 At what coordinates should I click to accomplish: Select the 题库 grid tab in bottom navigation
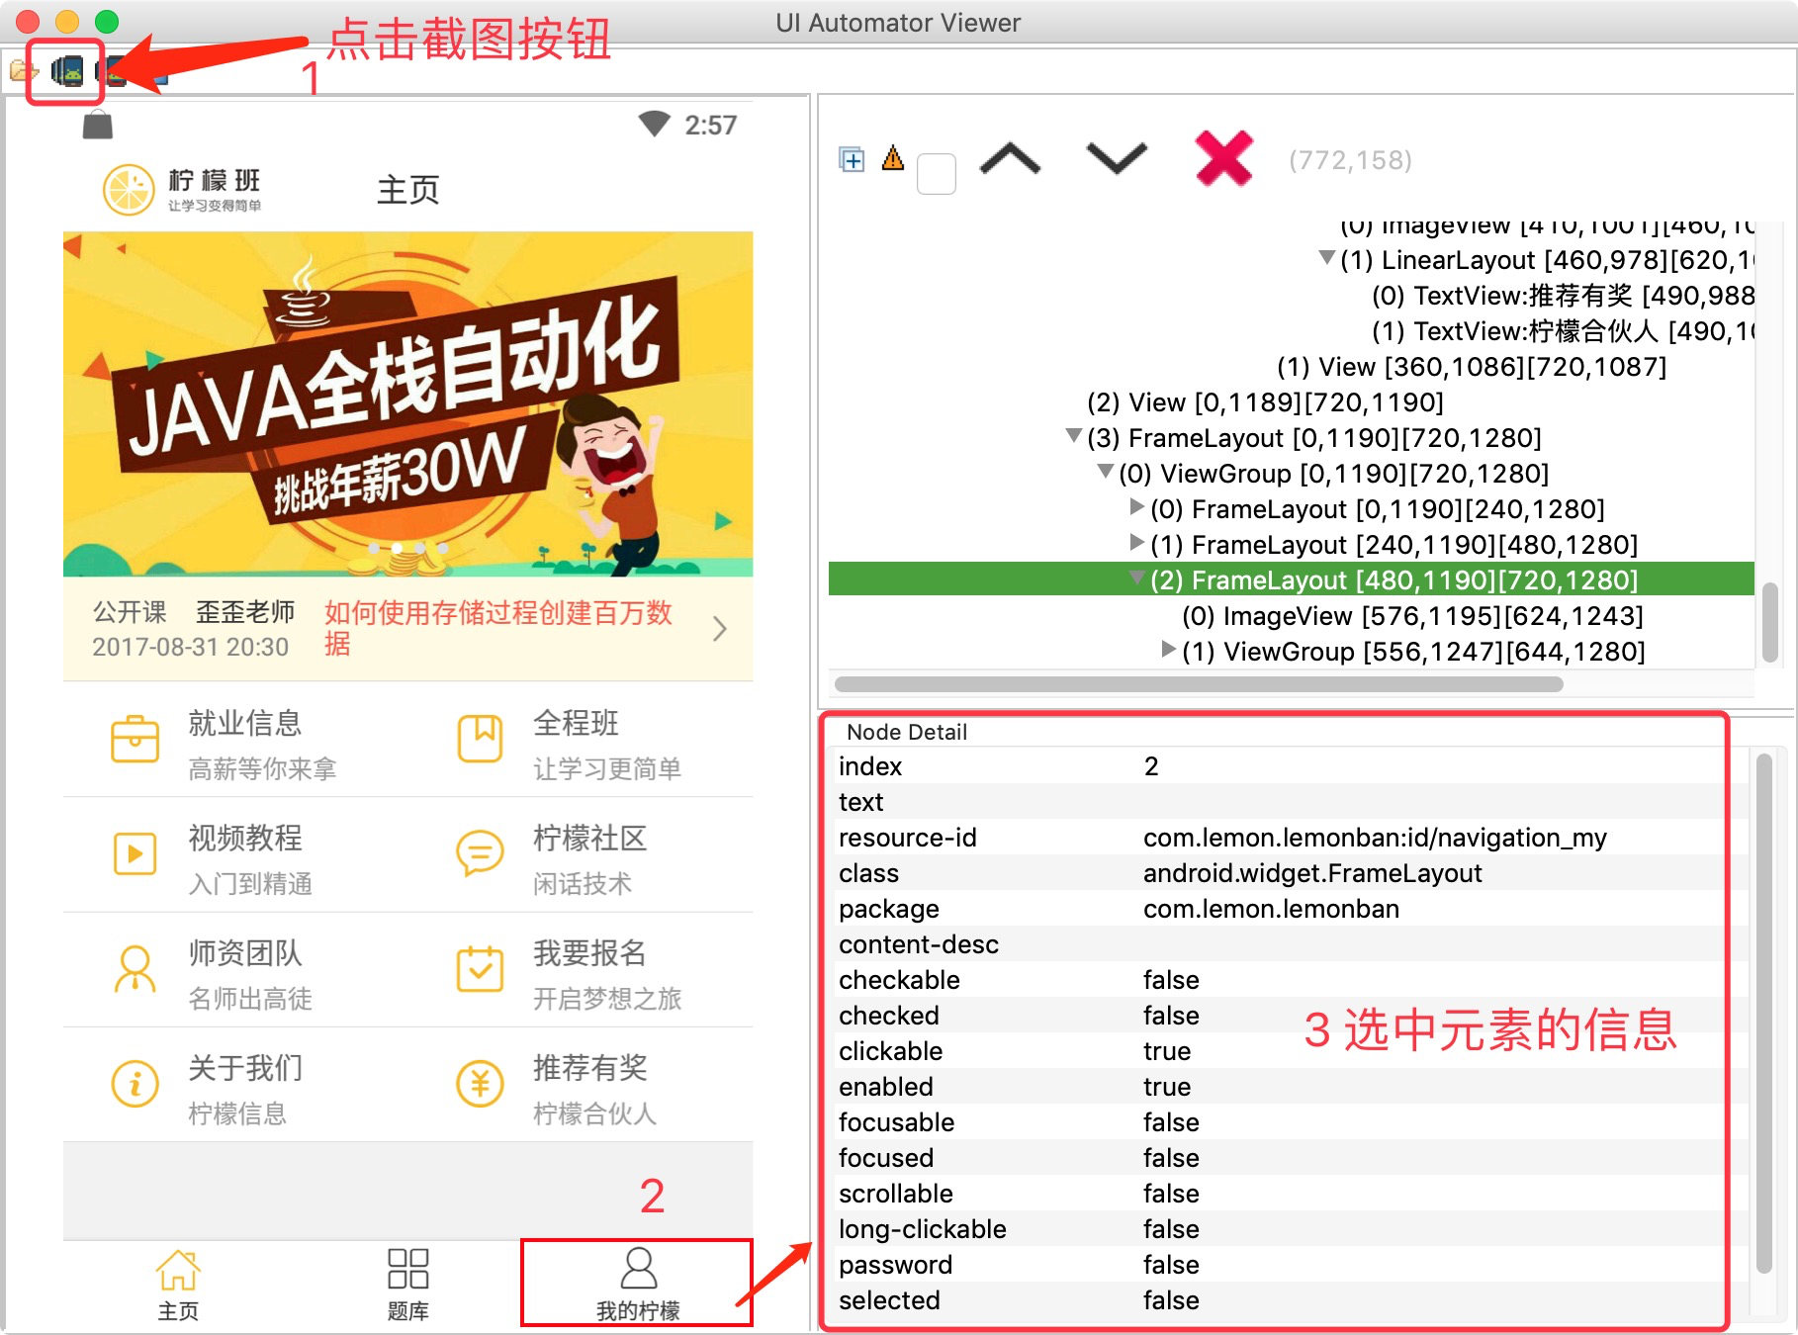coord(407,1285)
